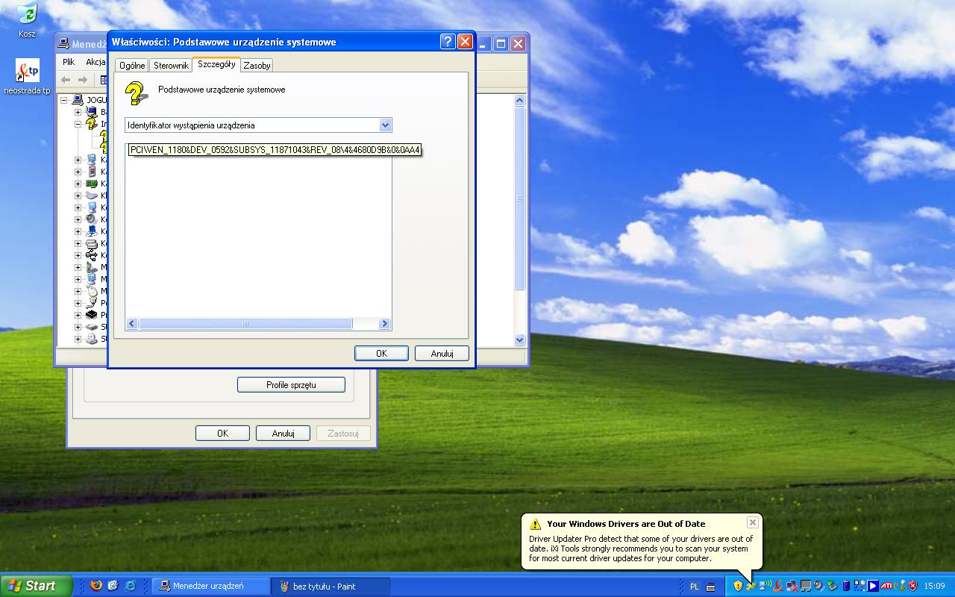Screen dimensions: 955x597
Task: Click right arrow of details horizontal scrollbar
Action: coord(385,324)
